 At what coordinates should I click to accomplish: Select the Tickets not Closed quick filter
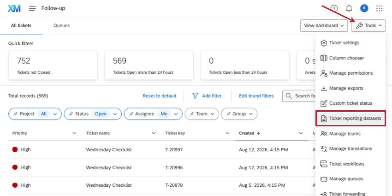[x=53, y=65]
